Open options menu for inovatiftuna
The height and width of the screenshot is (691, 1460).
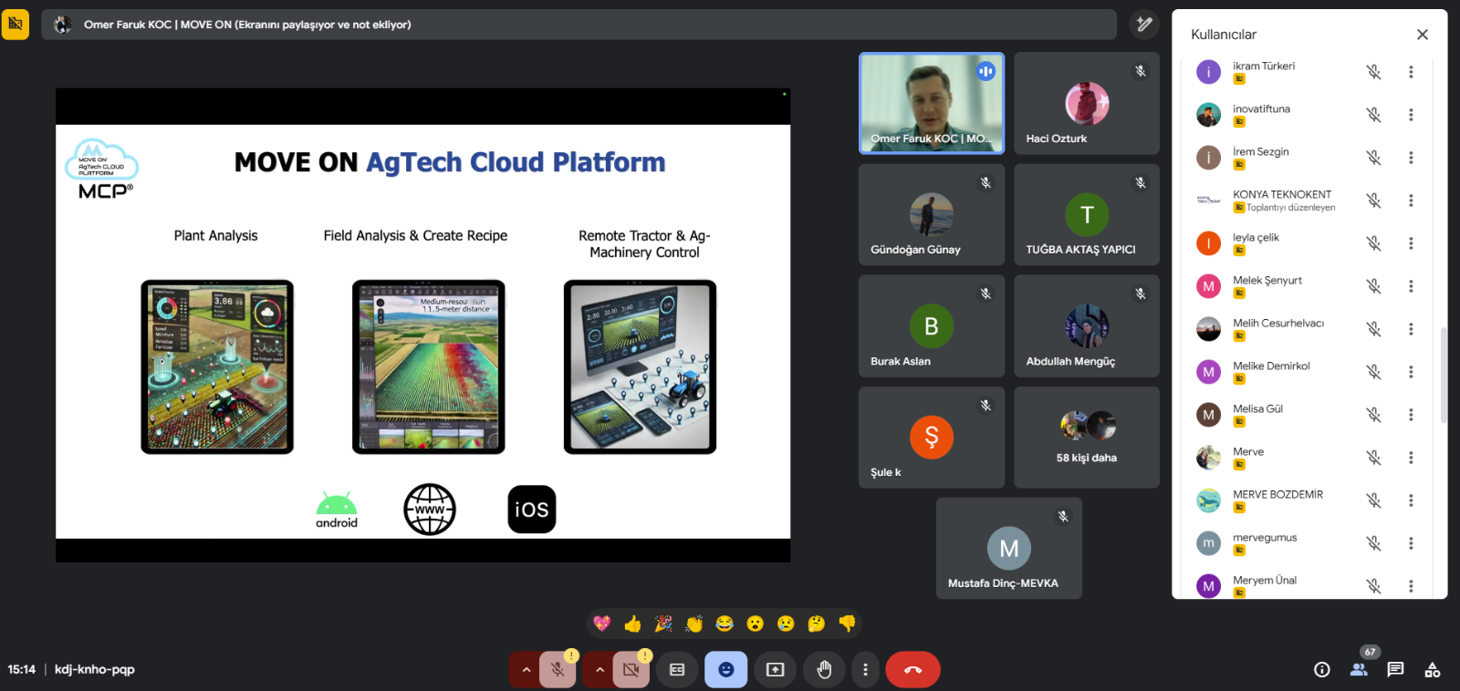pyautogui.click(x=1411, y=115)
